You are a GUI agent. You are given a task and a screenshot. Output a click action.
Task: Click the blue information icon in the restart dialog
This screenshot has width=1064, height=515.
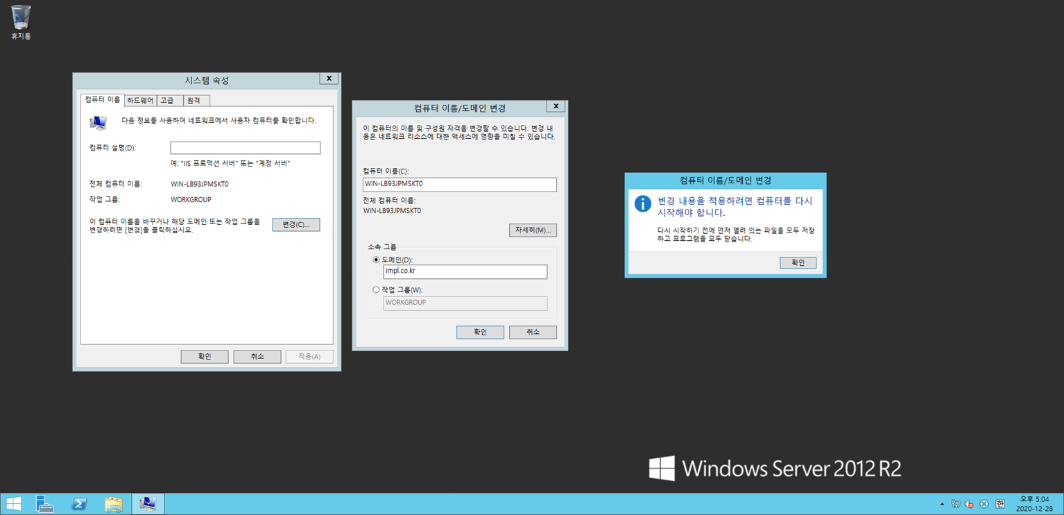pyautogui.click(x=643, y=203)
